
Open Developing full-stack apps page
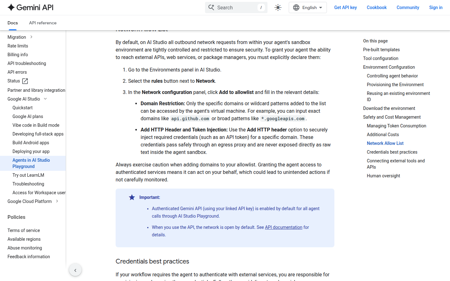pyautogui.click(x=38, y=134)
